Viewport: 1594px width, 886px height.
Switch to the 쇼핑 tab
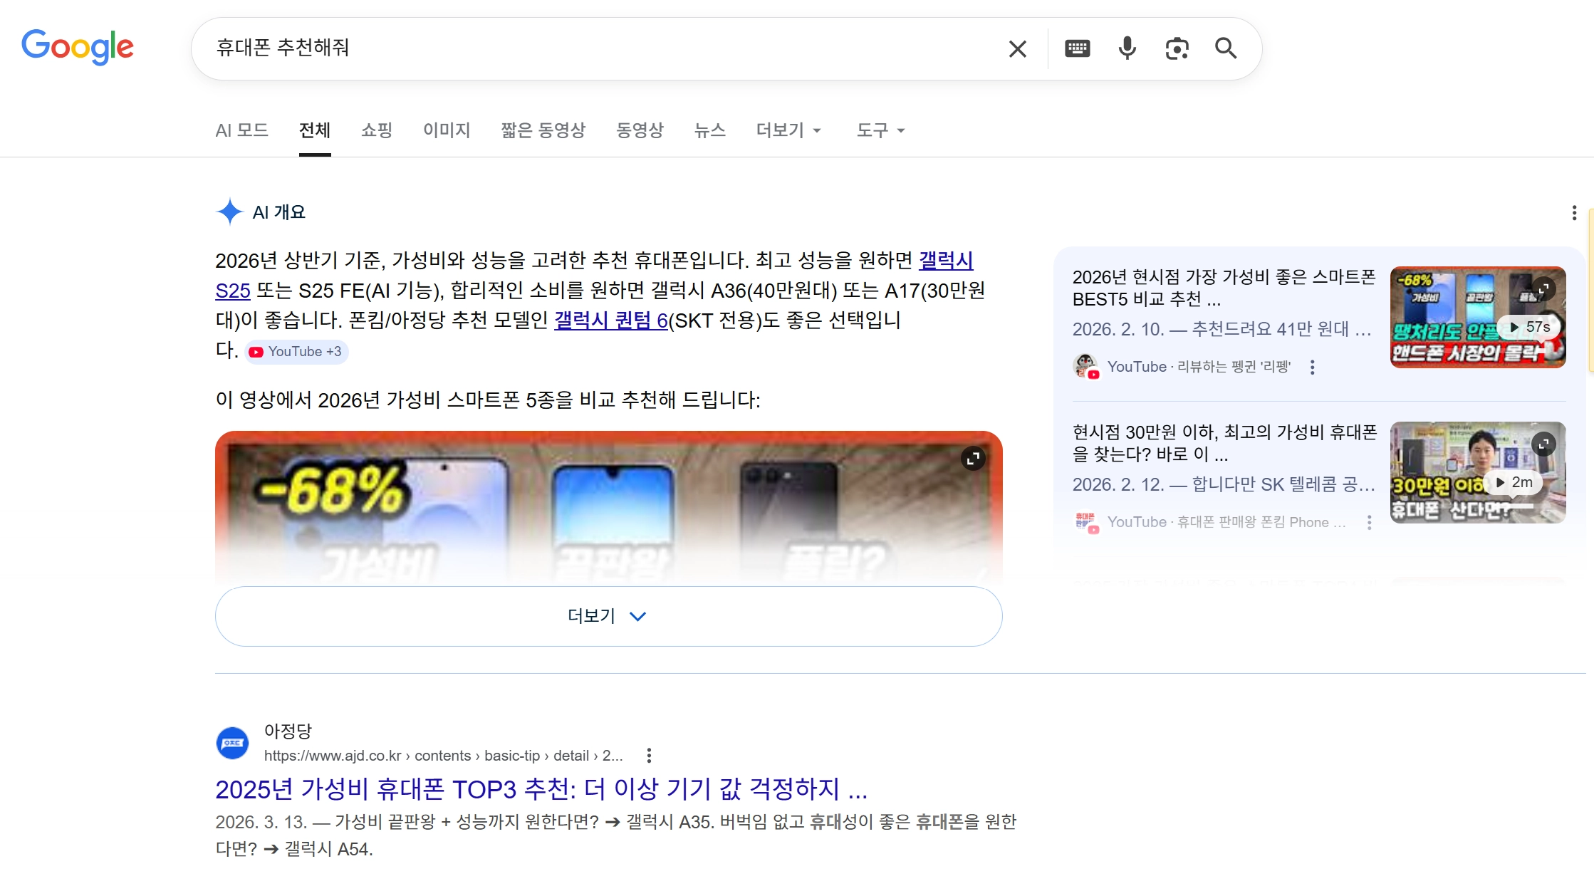(x=376, y=130)
